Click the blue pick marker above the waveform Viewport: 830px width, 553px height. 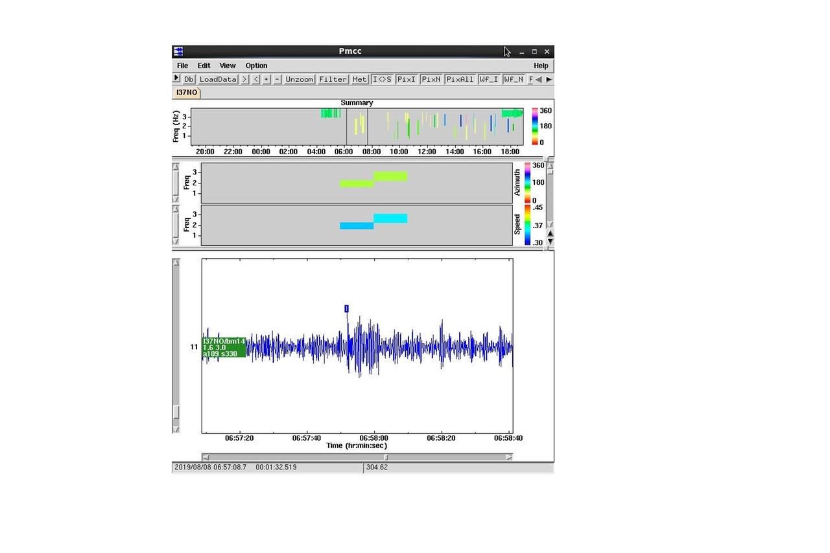[347, 309]
